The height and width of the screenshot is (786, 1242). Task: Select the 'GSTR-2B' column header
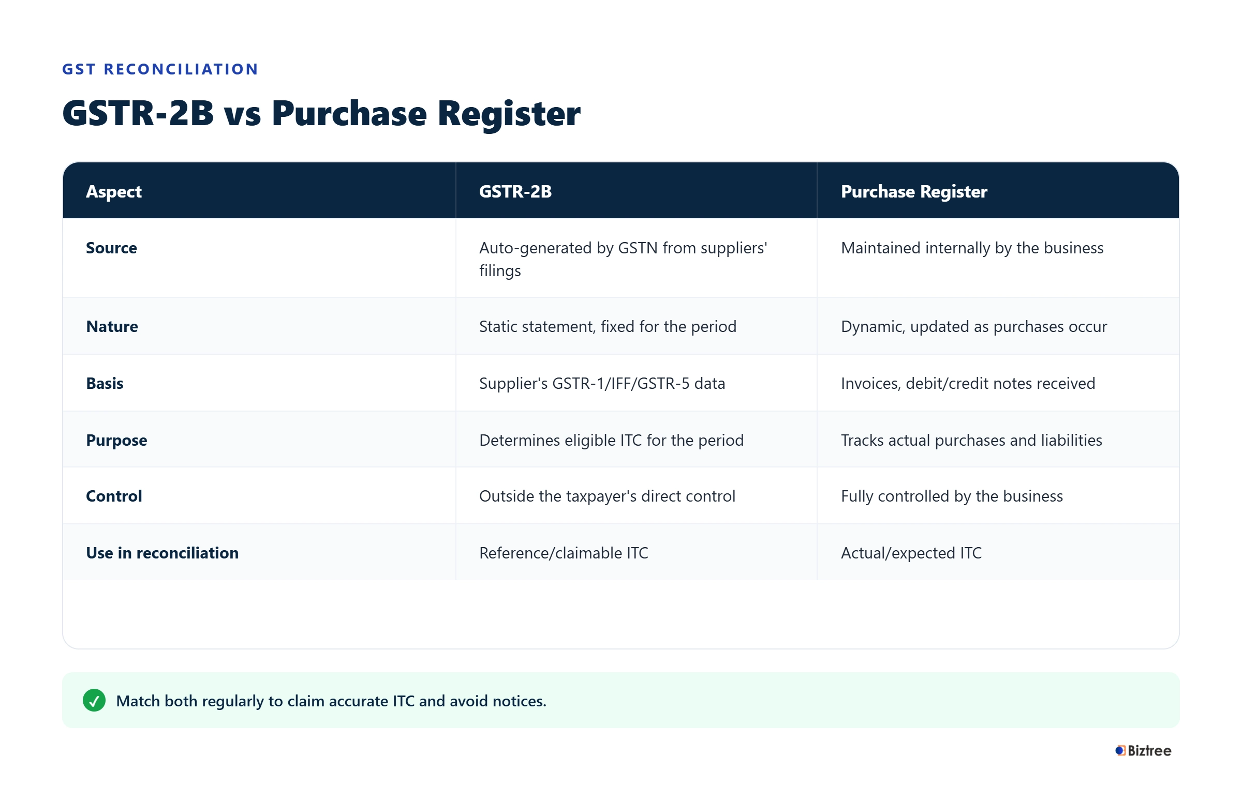point(636,191)
